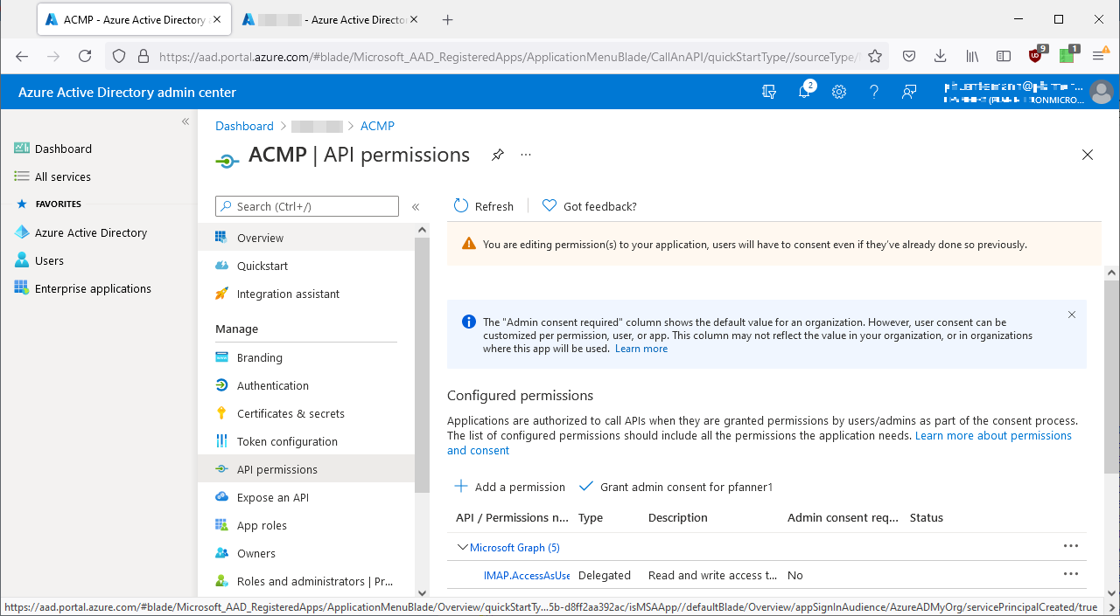This screenshot has width=1120, height=616.
Task: Open Azure notifications bell
Action: click(804, 92)
